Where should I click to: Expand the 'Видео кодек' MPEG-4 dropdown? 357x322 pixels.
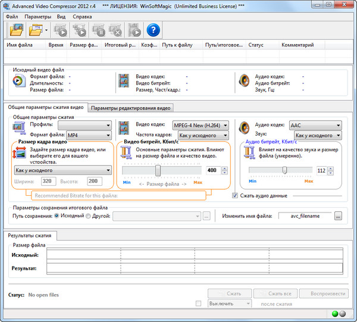(x=201, y=126)
